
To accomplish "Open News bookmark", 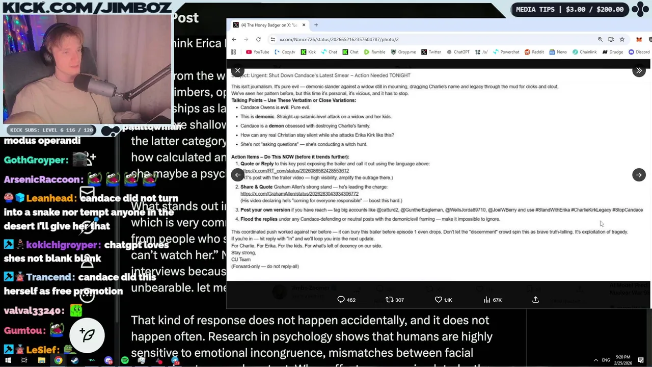I will click(558, 52).
